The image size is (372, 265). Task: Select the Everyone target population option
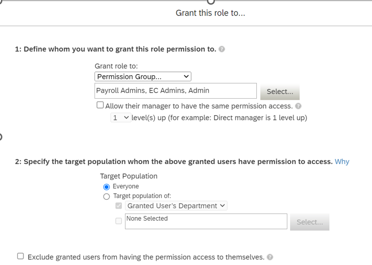pos(107,187)
